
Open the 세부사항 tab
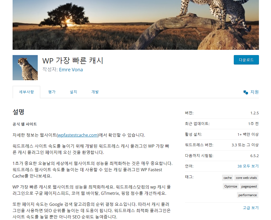[26, 92]
